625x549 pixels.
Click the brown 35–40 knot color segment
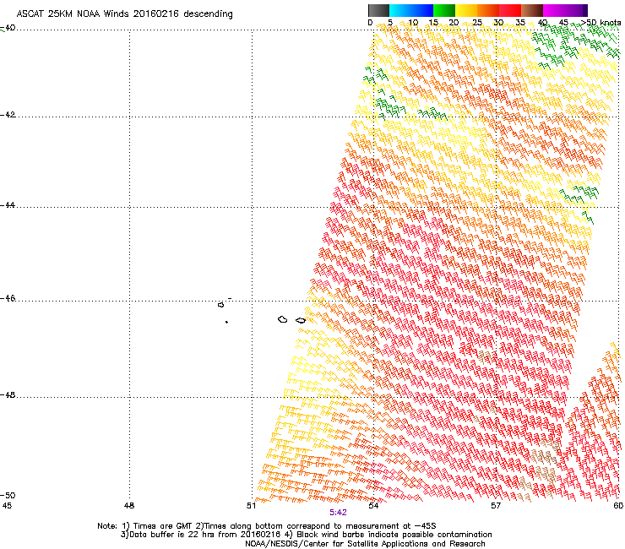(x=532, y=10)
